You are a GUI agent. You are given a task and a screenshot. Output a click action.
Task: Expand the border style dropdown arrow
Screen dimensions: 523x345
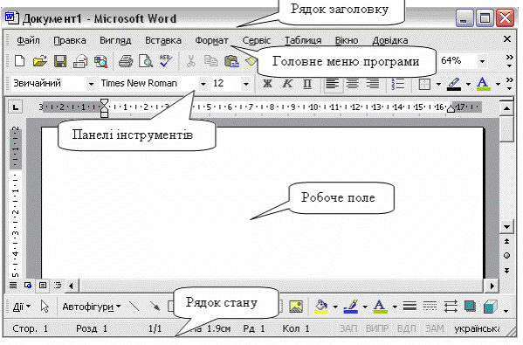coord(438,84)
